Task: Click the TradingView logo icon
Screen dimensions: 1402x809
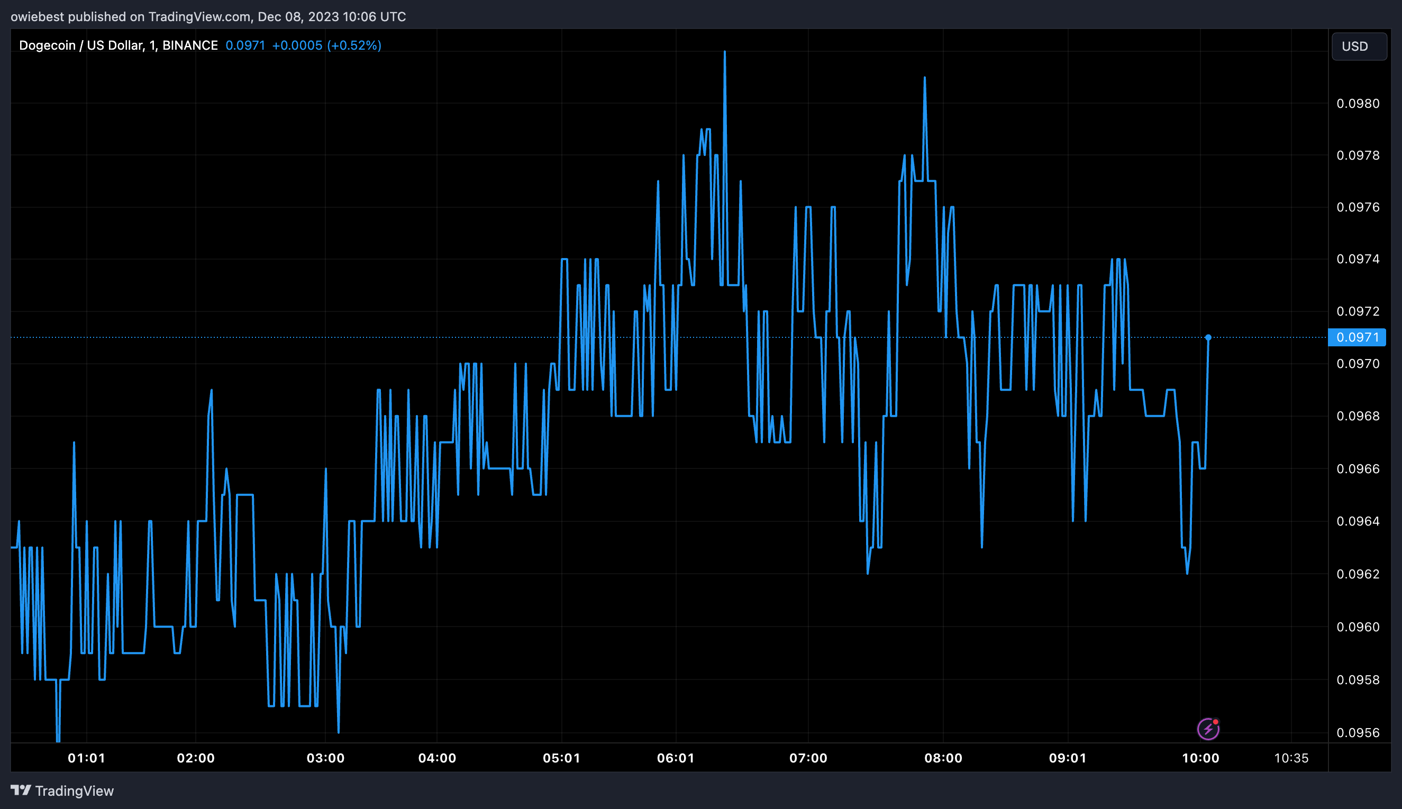Action: click(x=21, y=790)
